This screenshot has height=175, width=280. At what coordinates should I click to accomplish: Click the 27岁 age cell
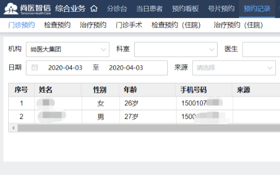148,117
